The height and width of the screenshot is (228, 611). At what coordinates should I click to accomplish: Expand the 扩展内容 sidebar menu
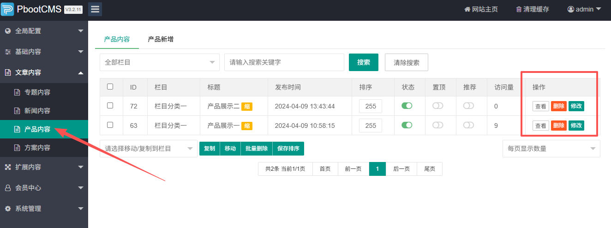pos(44,167)
